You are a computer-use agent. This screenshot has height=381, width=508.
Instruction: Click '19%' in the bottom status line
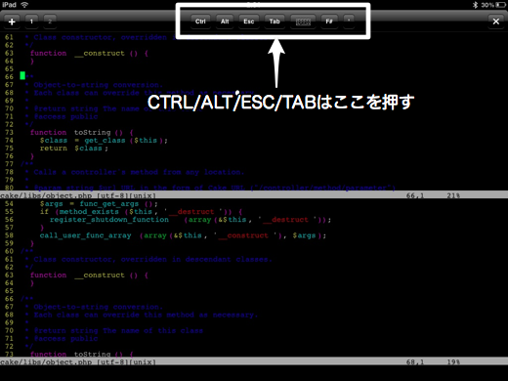pyautogui.click(x=453, y=361)
